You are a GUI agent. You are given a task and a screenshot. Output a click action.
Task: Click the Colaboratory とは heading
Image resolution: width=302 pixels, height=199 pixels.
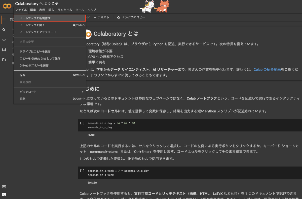(116, 34)
